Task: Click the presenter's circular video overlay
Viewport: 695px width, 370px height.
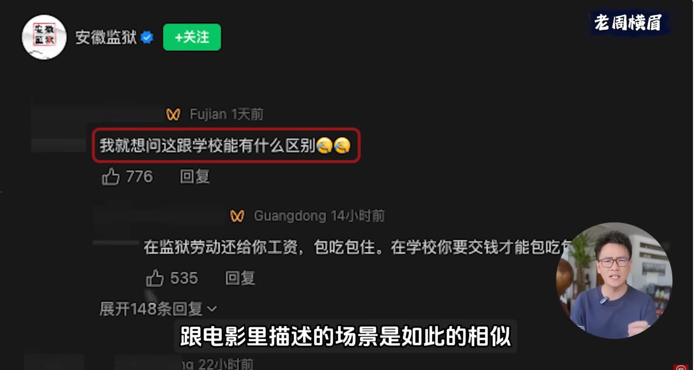Action: click(614, 280)
